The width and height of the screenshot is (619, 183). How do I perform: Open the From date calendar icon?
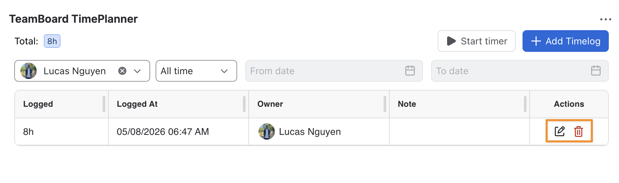pos(410,71)
